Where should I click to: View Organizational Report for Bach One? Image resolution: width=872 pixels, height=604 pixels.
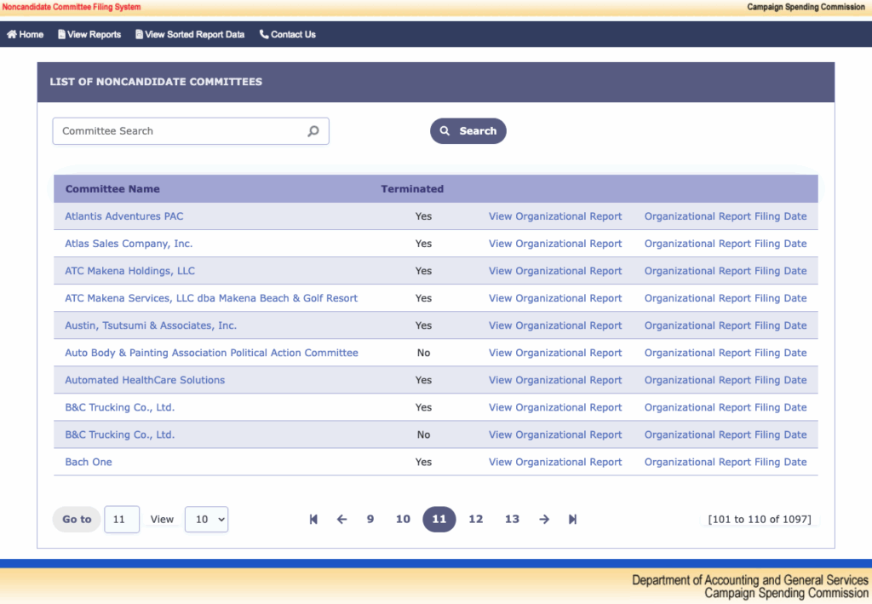(x=555, y=462)
